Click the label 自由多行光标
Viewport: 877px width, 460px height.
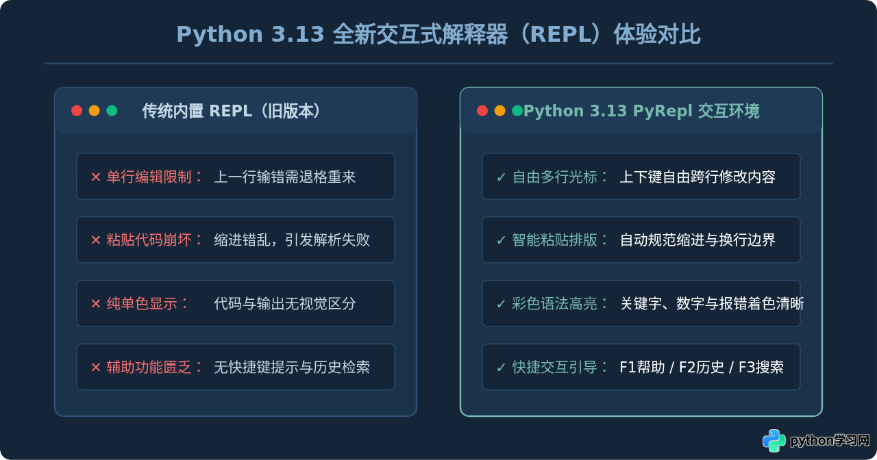(x=555, y=177)
